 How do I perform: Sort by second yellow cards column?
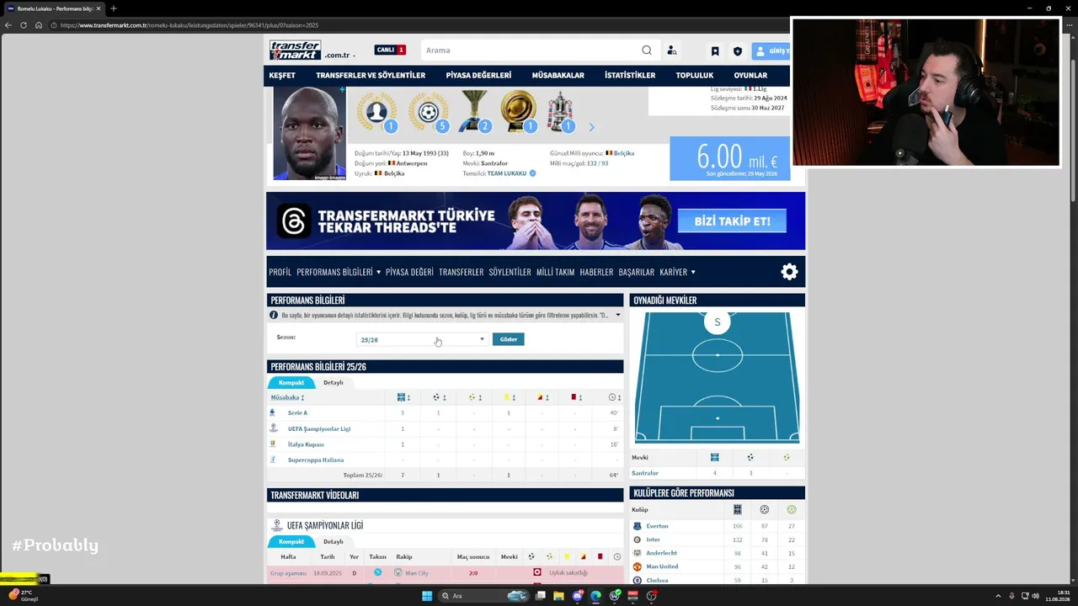tap(543, 397)
